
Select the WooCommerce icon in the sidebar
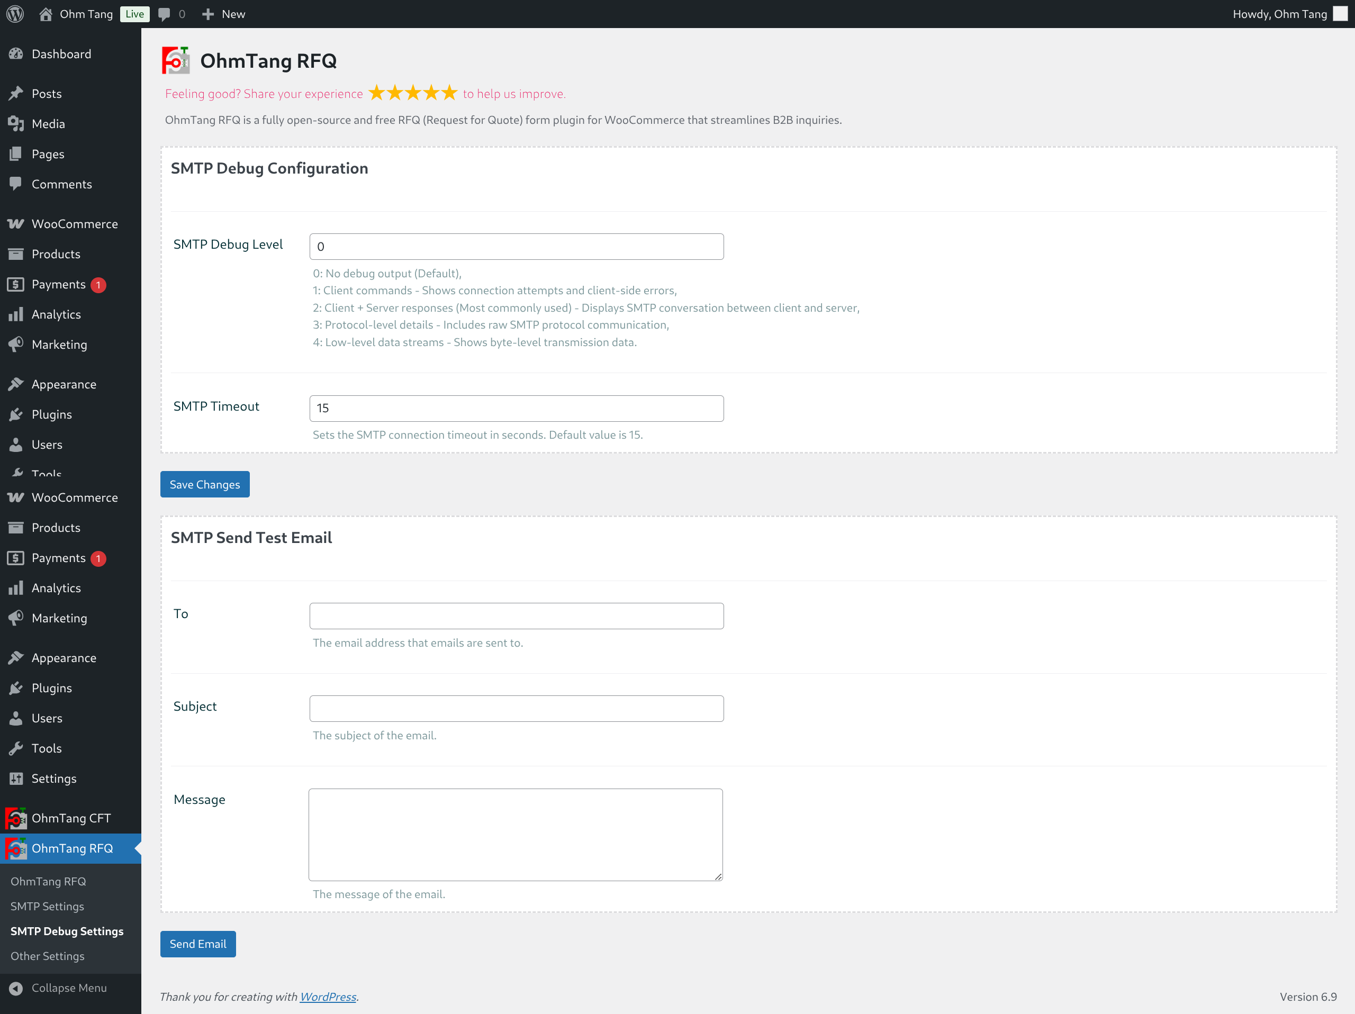[x=16, y=223]
